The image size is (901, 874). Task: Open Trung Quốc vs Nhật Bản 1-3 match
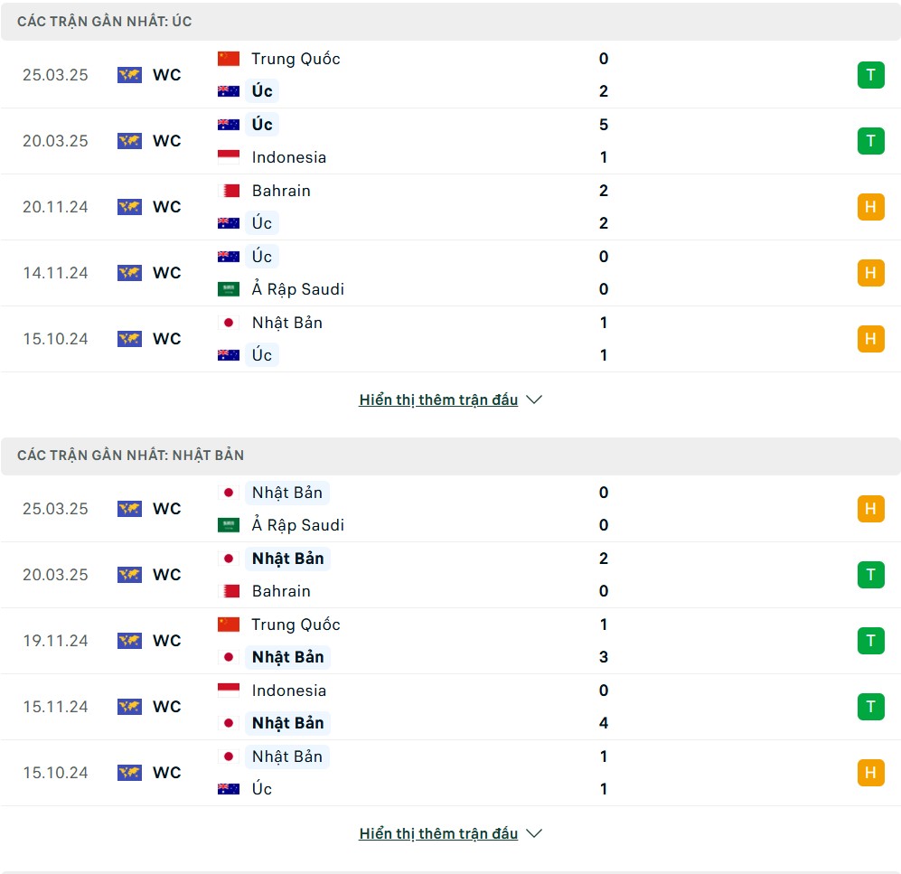coord(450,641)
